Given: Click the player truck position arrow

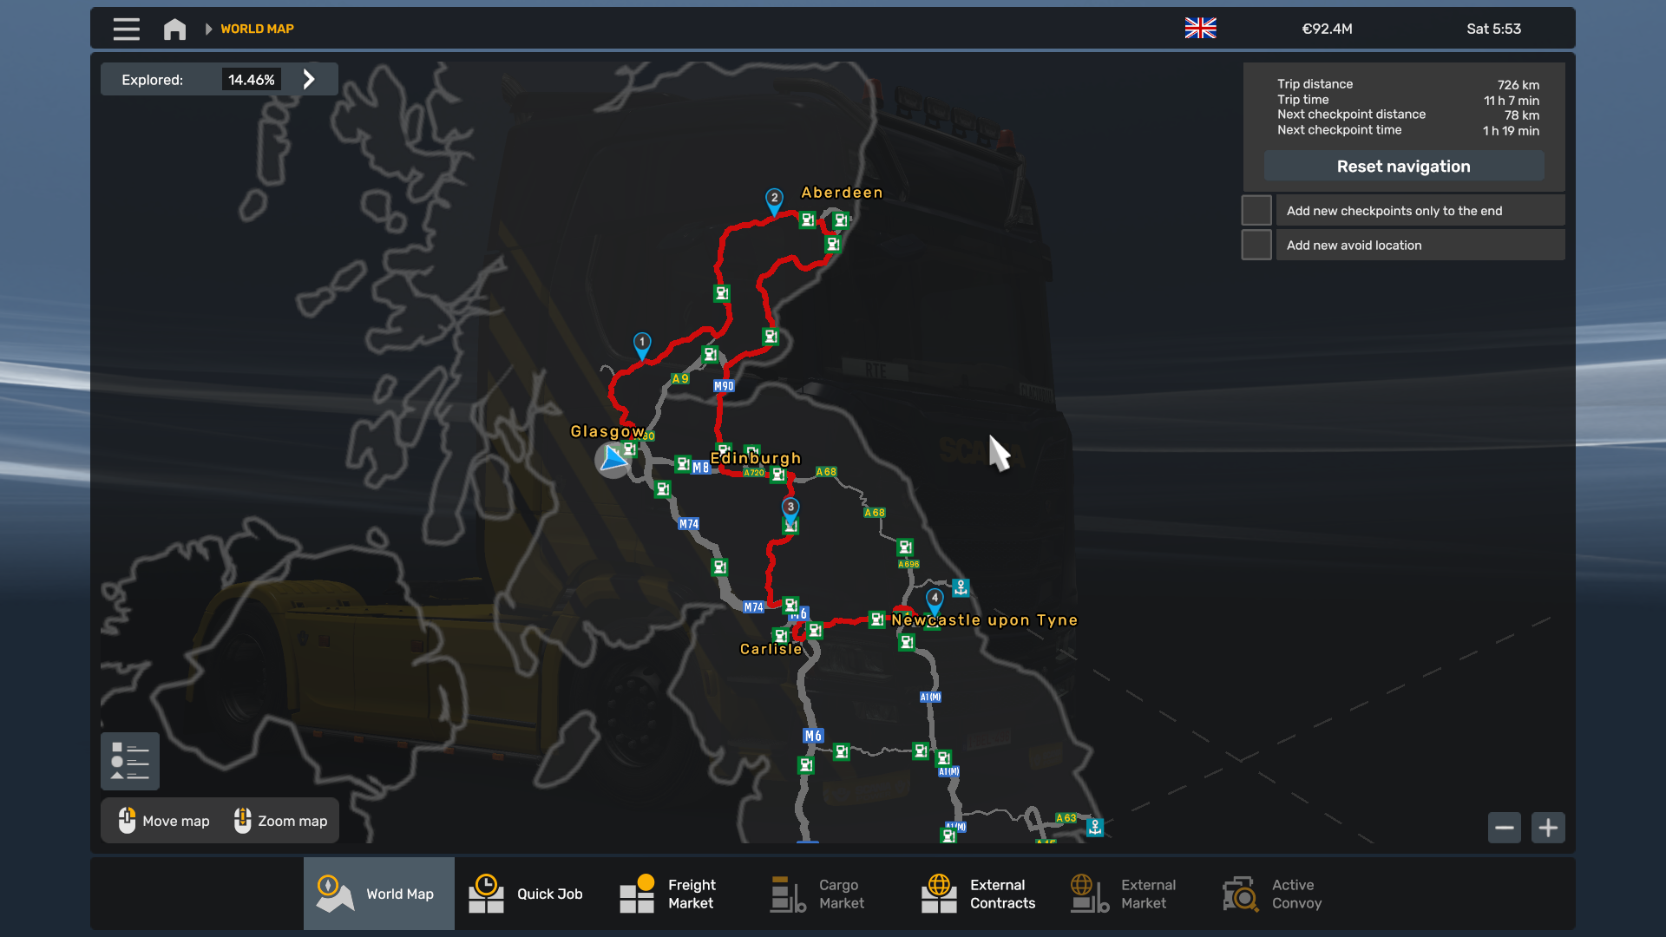Looking at the screenshot, I should 613,458.
